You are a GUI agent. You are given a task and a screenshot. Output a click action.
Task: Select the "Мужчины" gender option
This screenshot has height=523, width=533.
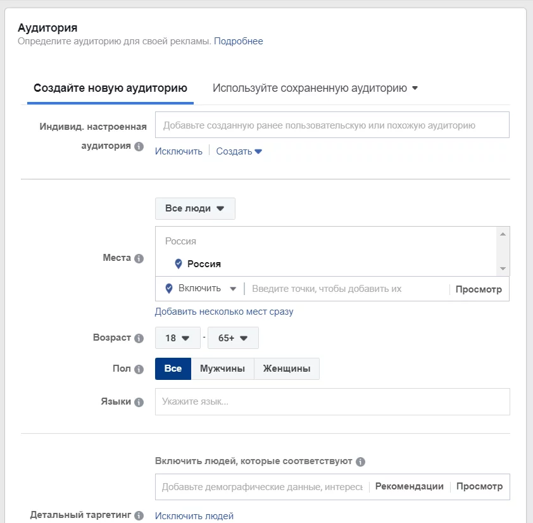tap(222, 369)
